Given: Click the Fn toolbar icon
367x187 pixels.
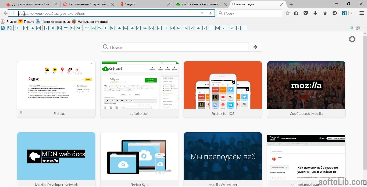Looking at the screenshot, I should pos(26,28).
